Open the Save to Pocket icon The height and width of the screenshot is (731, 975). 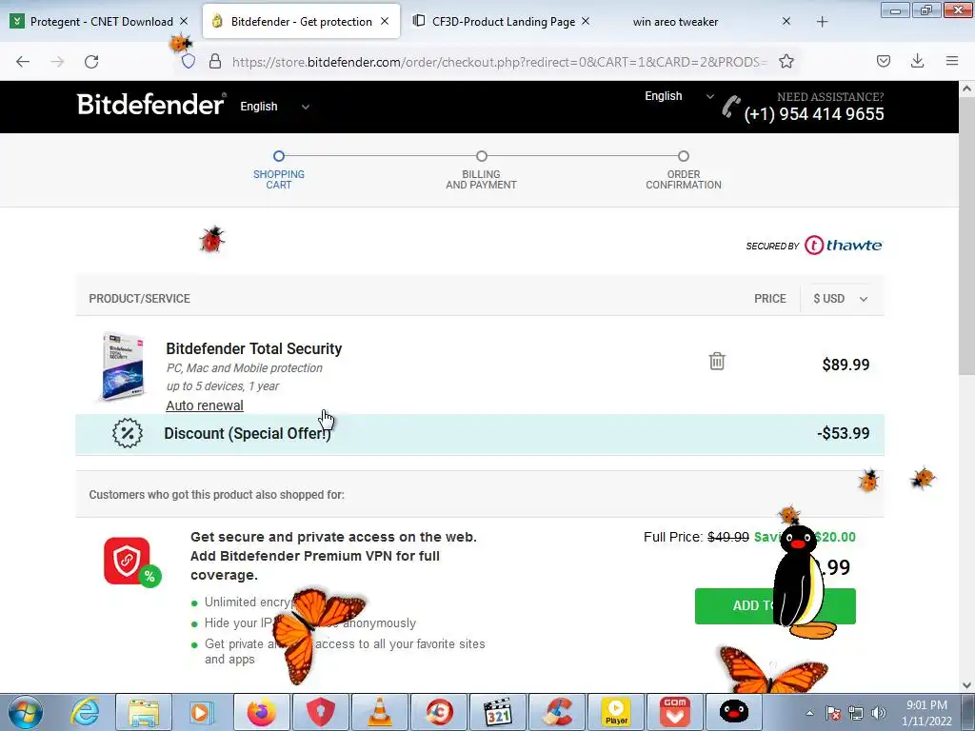883,61
